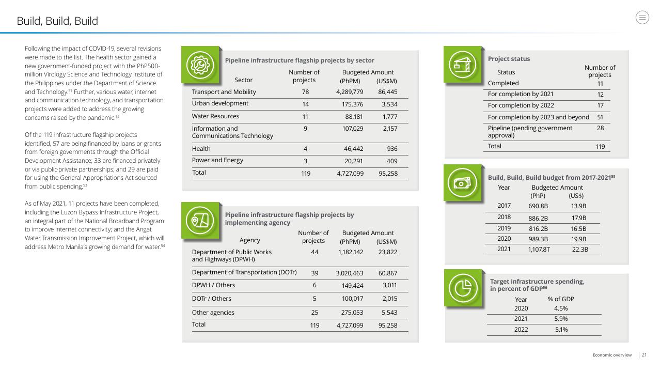Select the 'Other agencies' row label

coord(213,313)
